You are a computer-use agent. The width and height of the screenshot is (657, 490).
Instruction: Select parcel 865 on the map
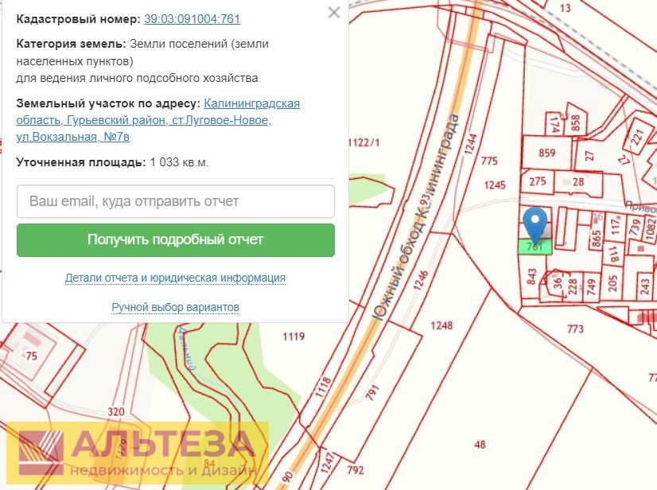[x=597, y=238]
